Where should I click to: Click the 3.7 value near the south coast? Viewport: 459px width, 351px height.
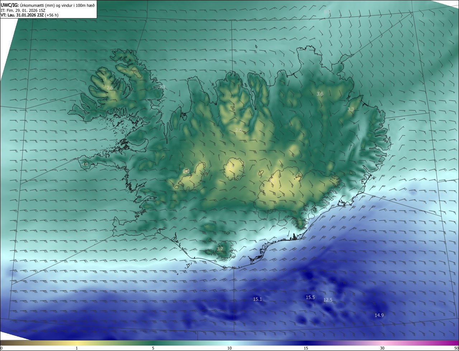tap(220, 249)
